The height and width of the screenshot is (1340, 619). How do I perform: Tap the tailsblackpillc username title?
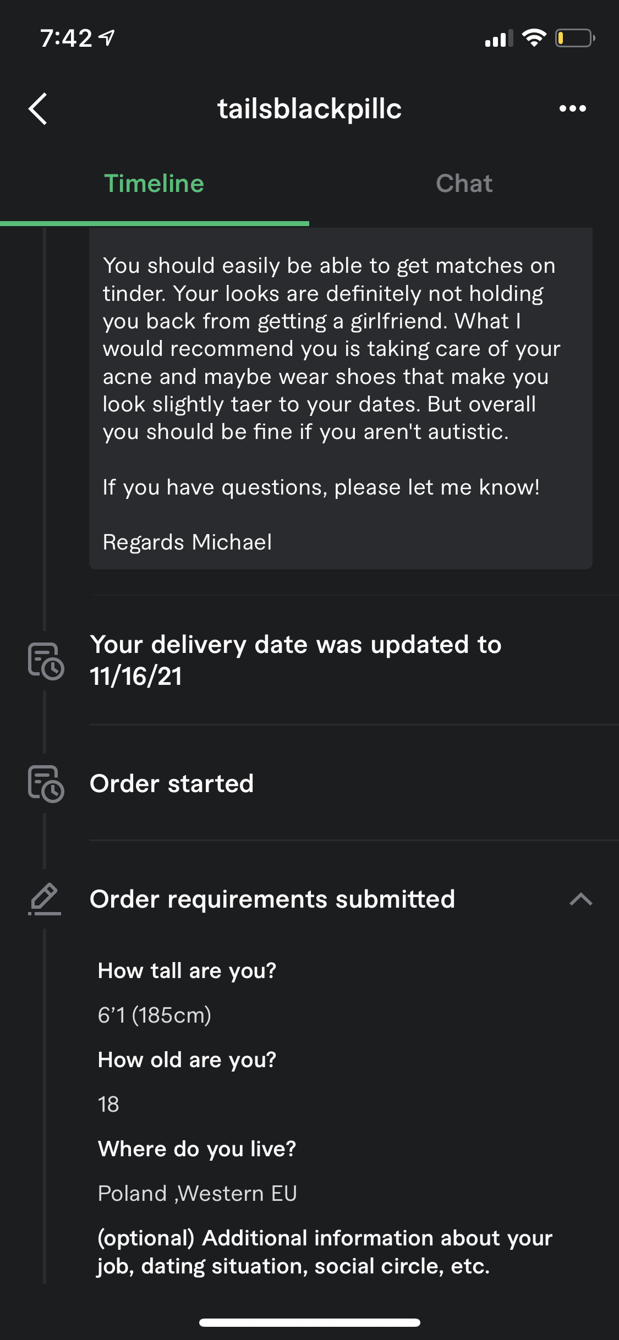(309, 108)
